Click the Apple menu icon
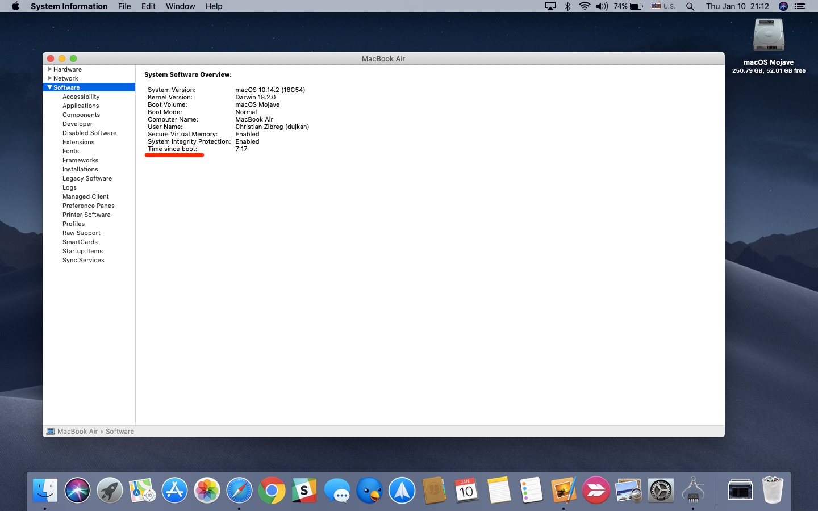818x511 pixels. pyautogui.click(x=15, y=6)
